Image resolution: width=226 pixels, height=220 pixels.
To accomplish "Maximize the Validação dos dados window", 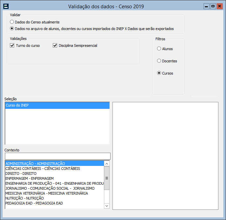I will click(x=213, y=6).
